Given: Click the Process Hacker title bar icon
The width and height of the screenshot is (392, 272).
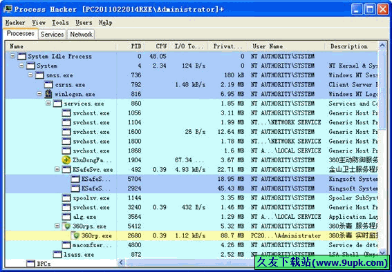Looking at the screenshot, I should (8, 9).
